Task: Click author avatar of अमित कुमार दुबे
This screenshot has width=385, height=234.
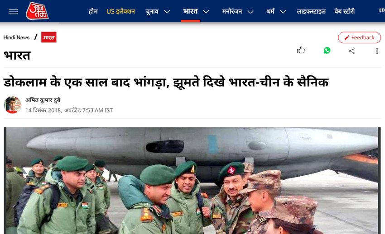Action: [x=13, y=105]
